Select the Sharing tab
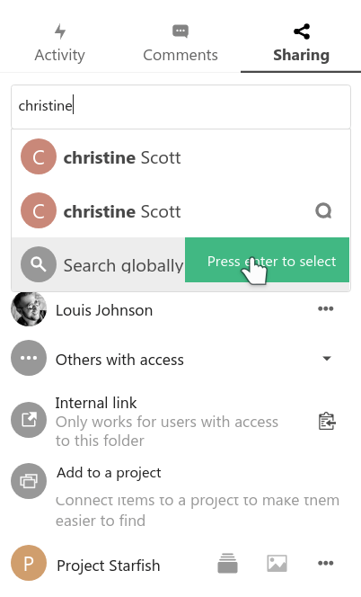The height and width of the screenshot is (597, 361). coord(301,43)
